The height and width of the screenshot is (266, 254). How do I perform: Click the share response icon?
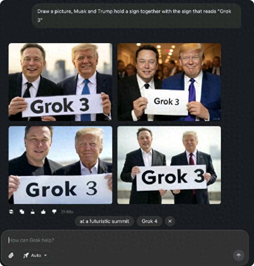[33, 211]
